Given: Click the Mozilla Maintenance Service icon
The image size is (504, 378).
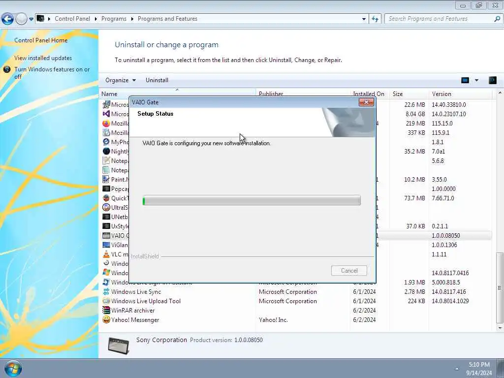Looking at the screenshot, I should tap(106, 133).
